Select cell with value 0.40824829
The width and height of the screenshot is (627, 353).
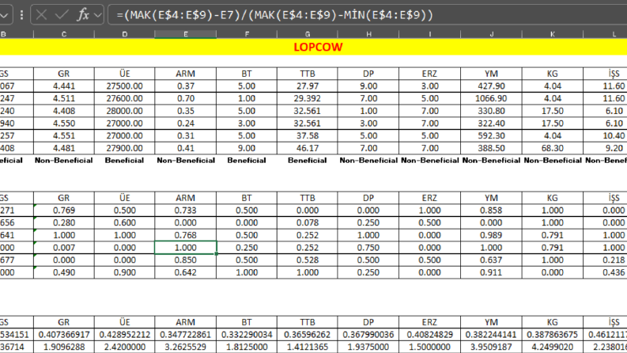430,335
